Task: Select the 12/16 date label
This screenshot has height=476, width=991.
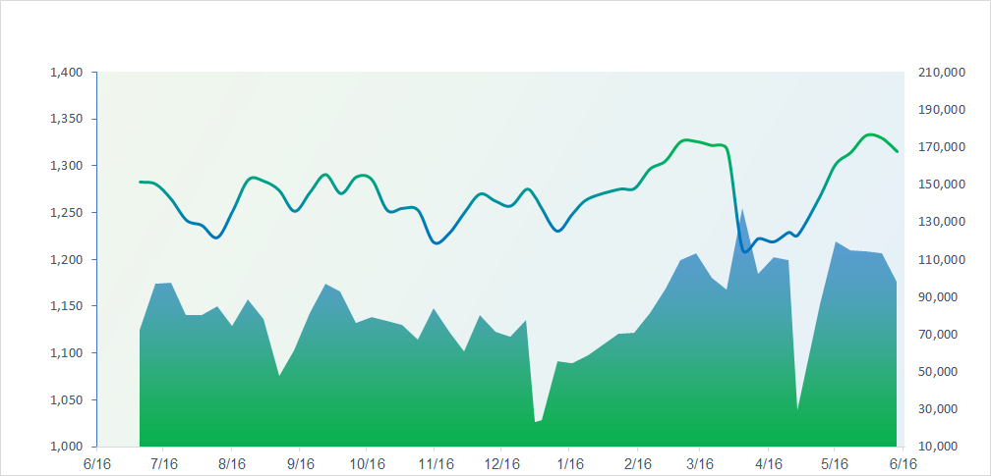Action: click(x=501, y=463)
